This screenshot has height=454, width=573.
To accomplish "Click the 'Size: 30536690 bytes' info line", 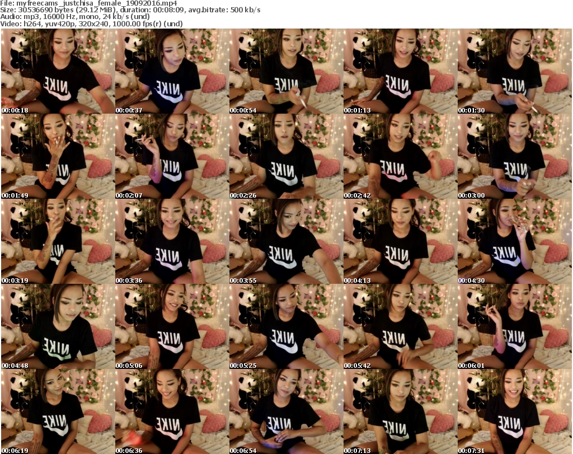I will tap(130, 10).
